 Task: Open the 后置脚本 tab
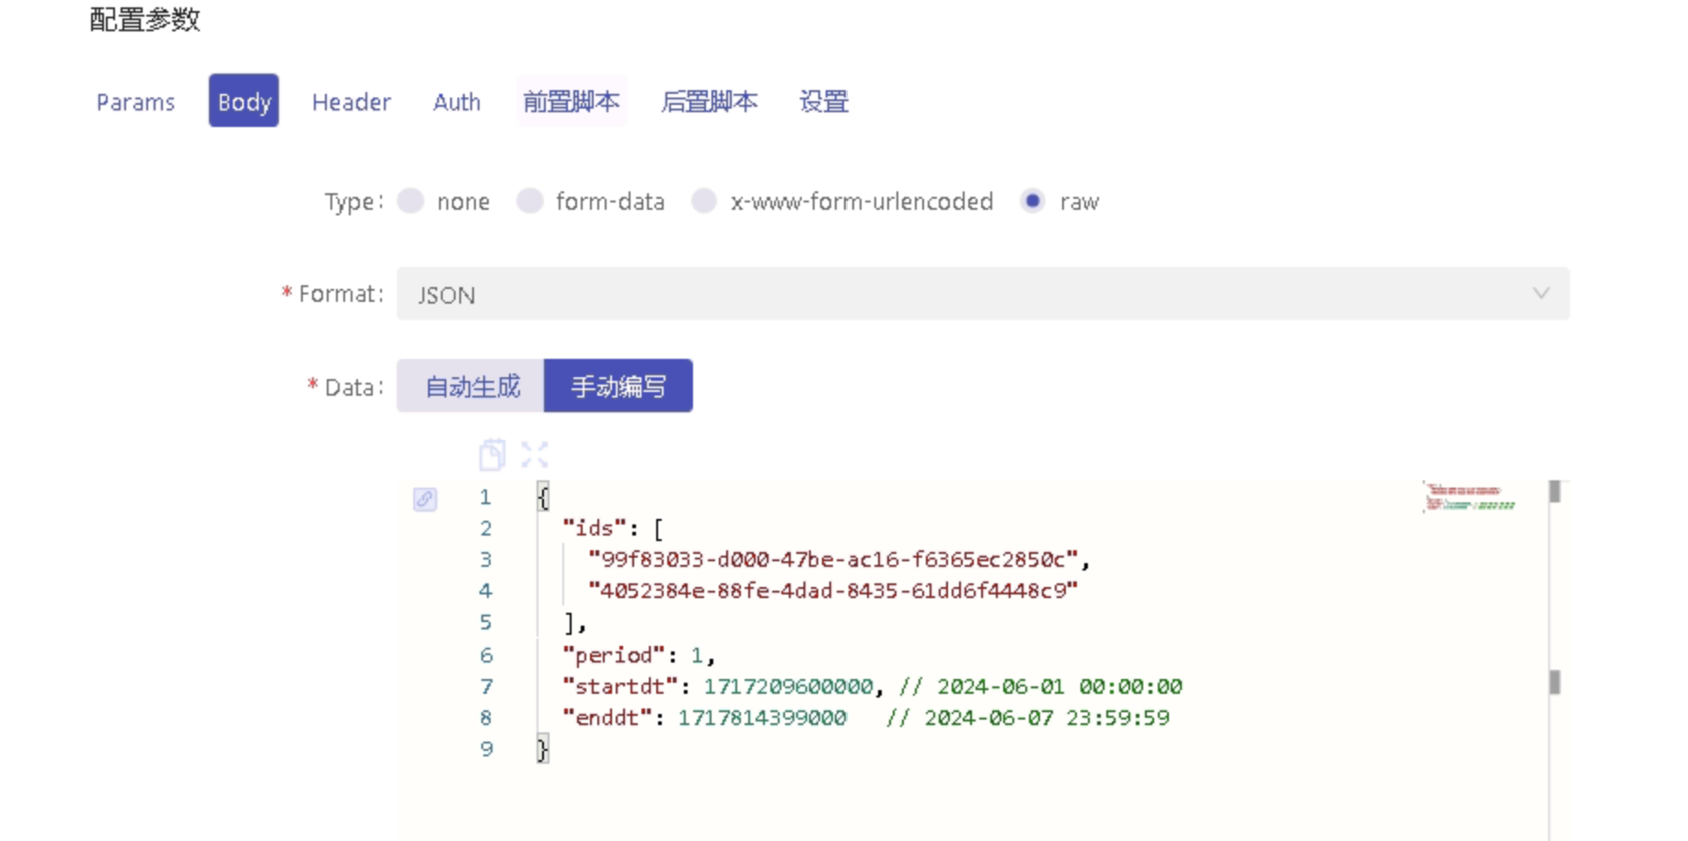(x=710, y=101)
